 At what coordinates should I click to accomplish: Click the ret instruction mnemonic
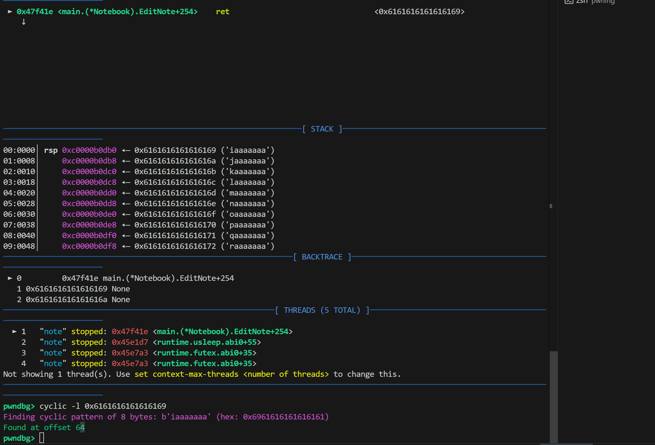(223, 12)
